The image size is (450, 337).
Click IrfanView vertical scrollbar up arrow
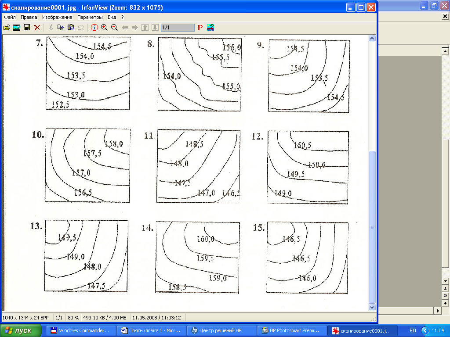click(x=372, y=39)
